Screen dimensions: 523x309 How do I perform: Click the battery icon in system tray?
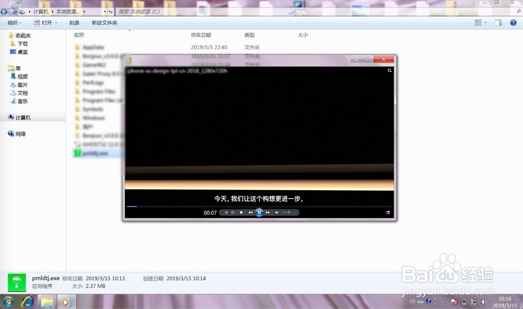tap(464, 302)
